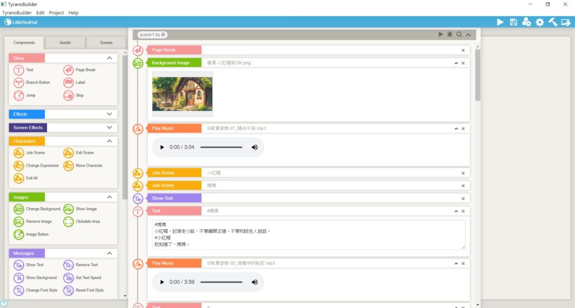This screenshot has width=575, height=308.
Task: Collapse the Characters section
Action: (109, 141)
